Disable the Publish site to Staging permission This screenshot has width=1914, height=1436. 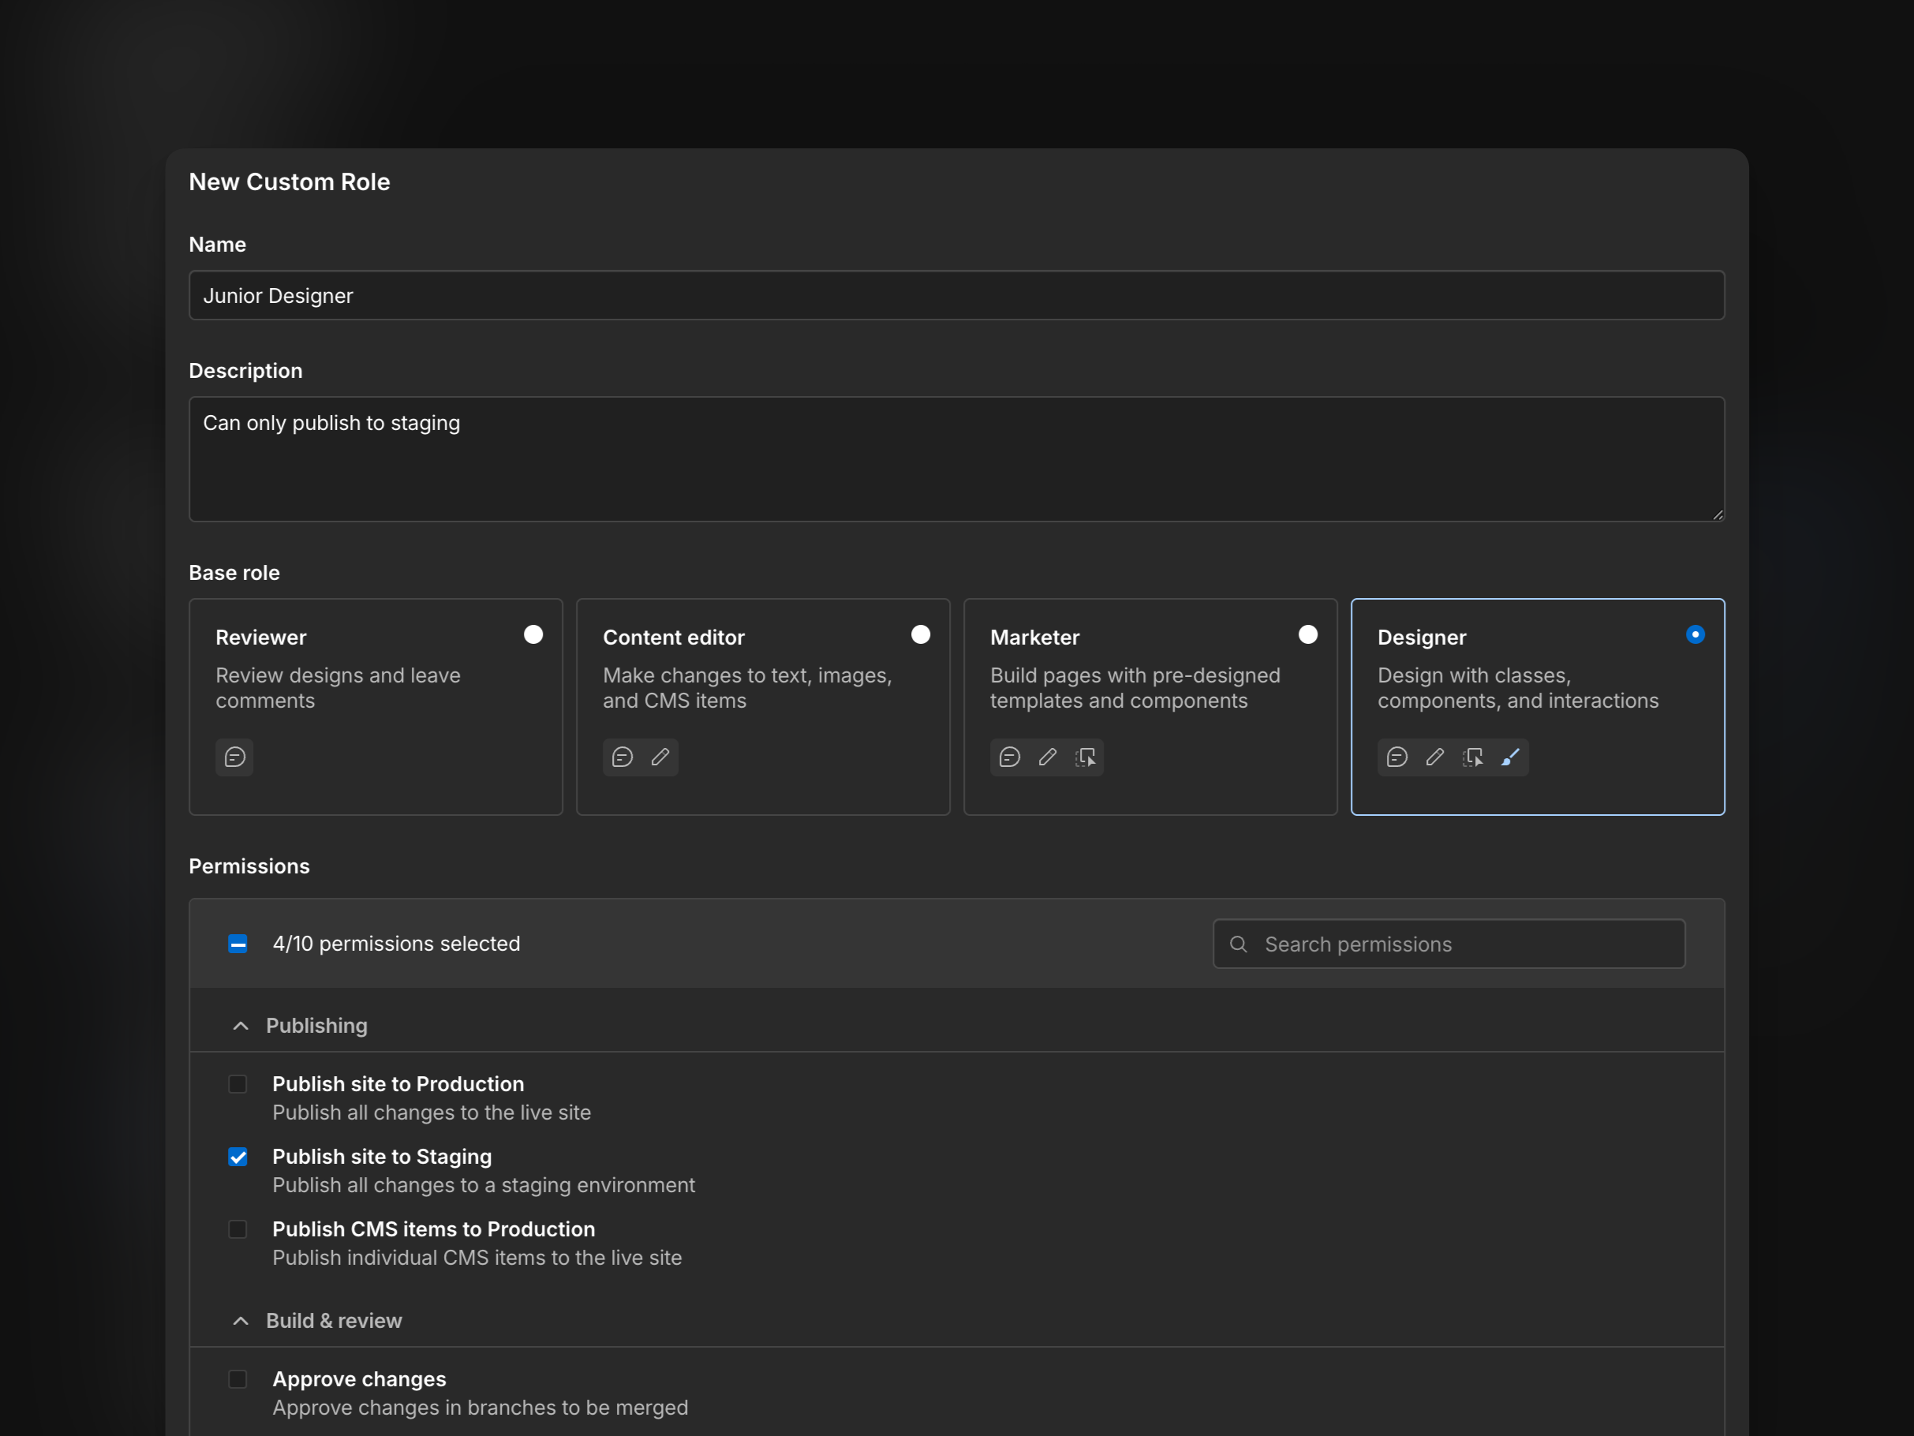click(238, 1157)
